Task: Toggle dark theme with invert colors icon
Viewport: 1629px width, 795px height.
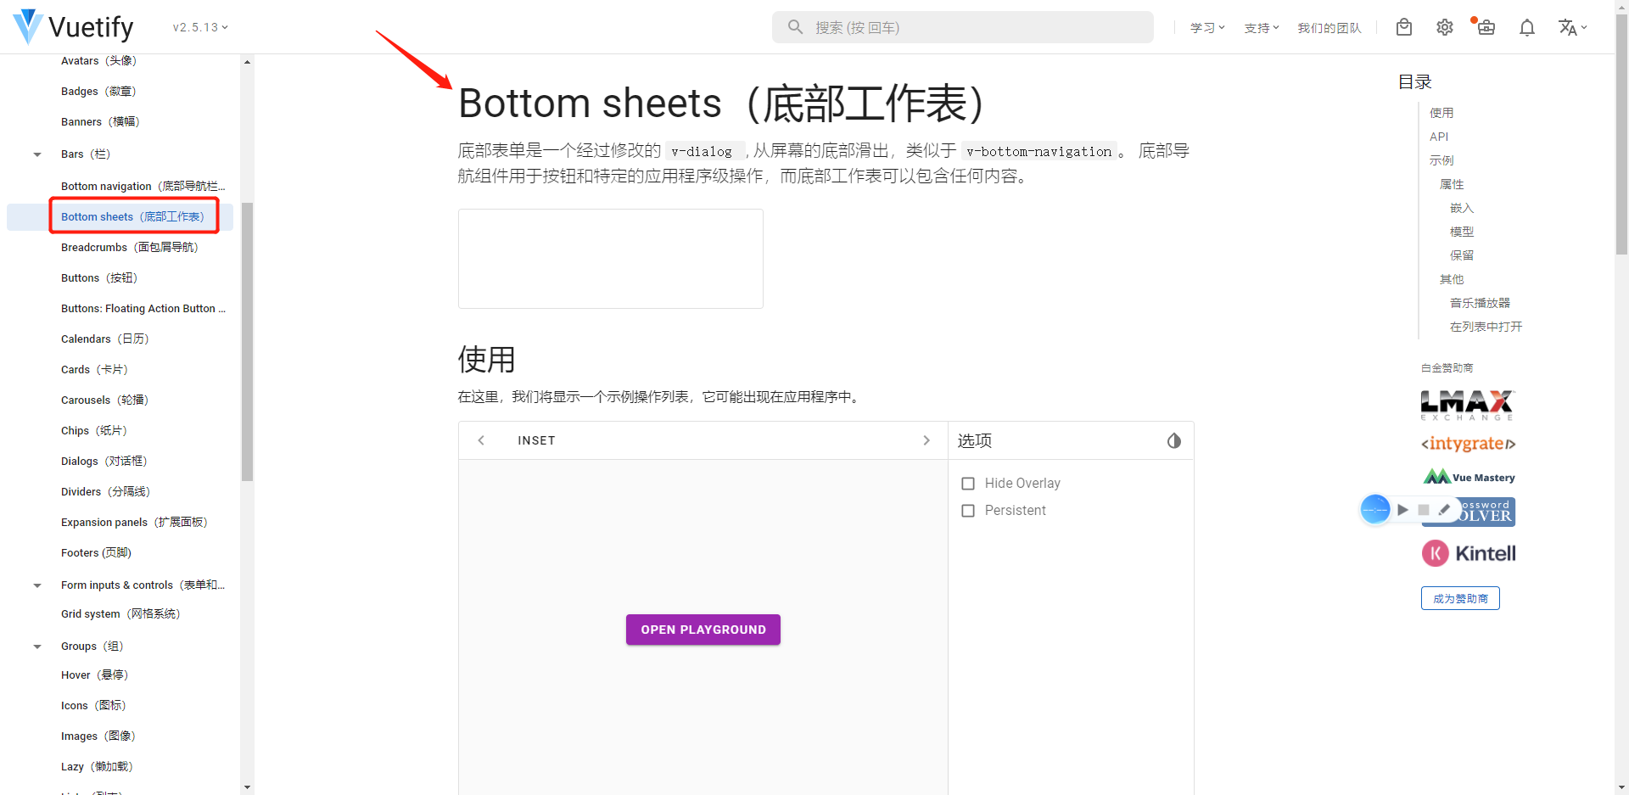Action: (x=1174, y=440)
